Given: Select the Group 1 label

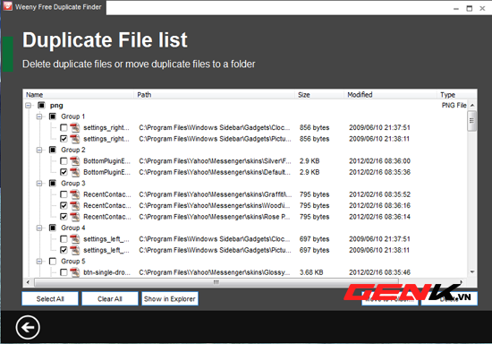Looking at the screenshot, I should [72, 116].
